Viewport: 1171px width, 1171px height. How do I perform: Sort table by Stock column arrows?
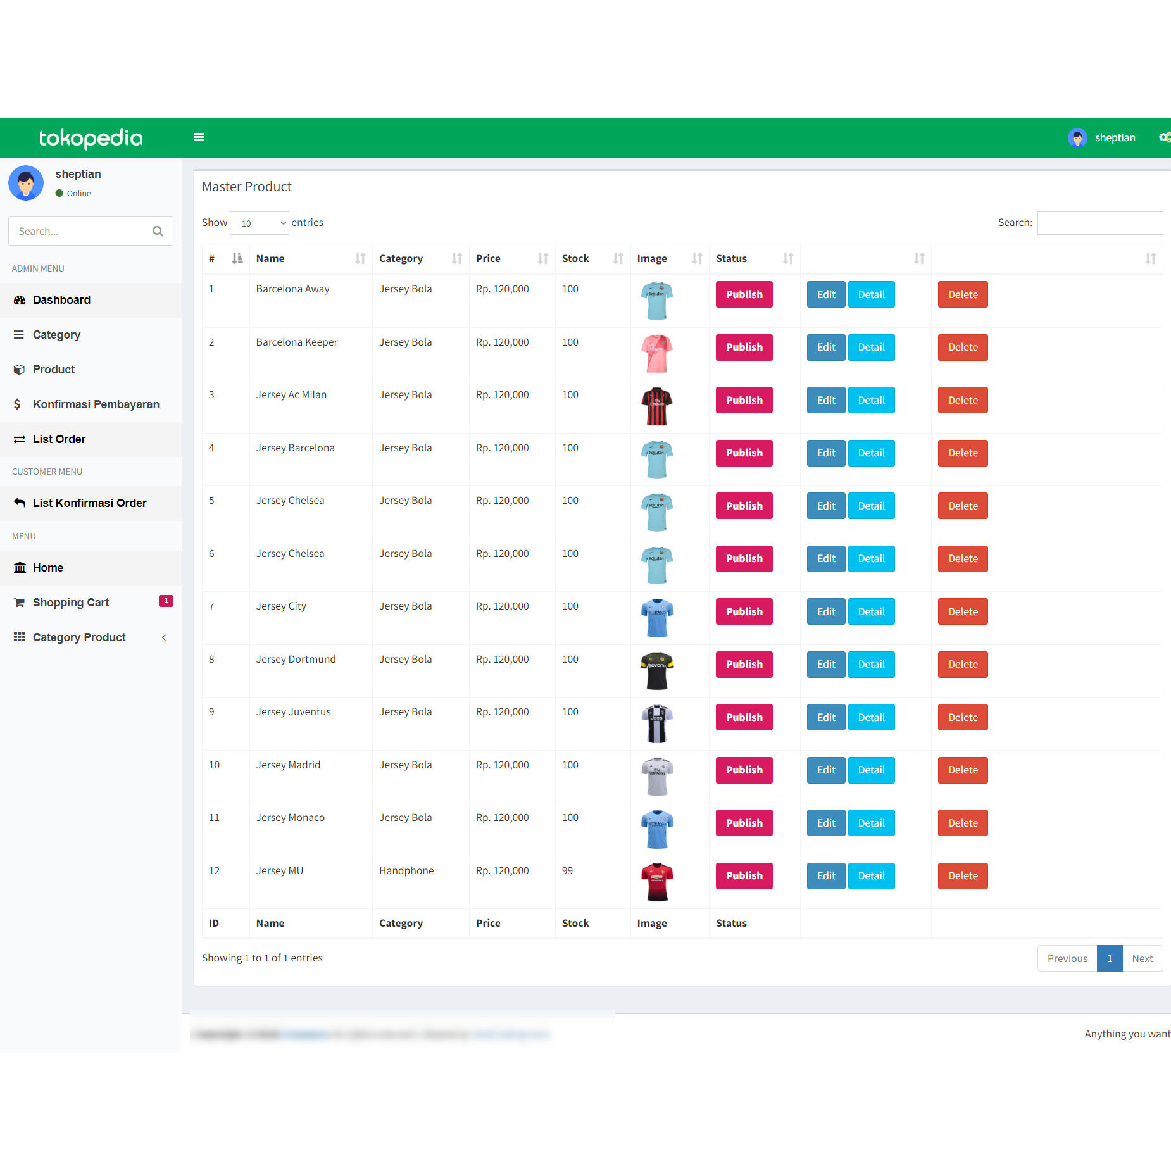pos(618,258)
